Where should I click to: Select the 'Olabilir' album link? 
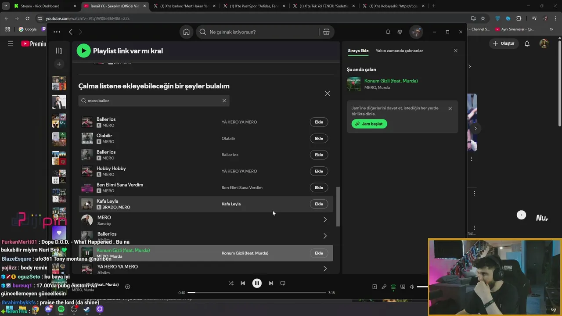[228, 139]
